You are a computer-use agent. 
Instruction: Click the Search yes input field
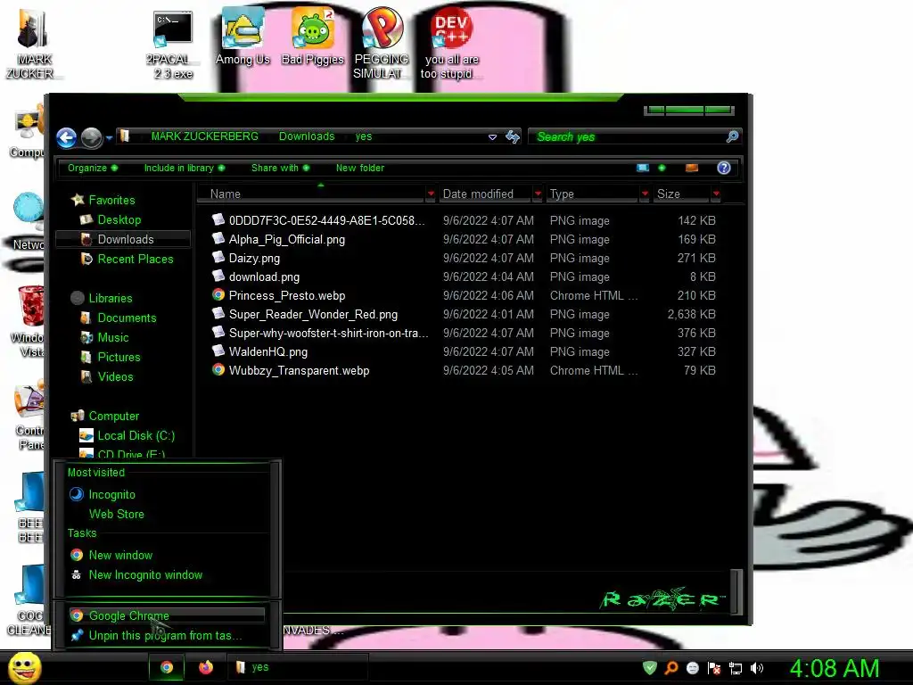[x=627, y=136]
